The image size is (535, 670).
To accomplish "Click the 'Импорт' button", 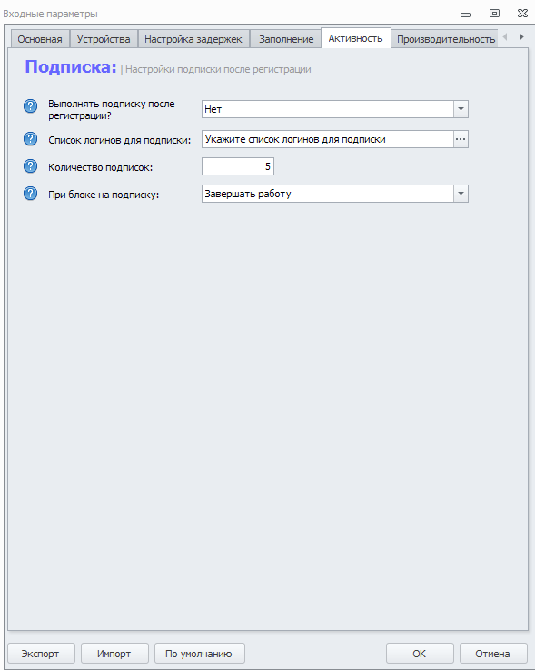I will [114, 654].
